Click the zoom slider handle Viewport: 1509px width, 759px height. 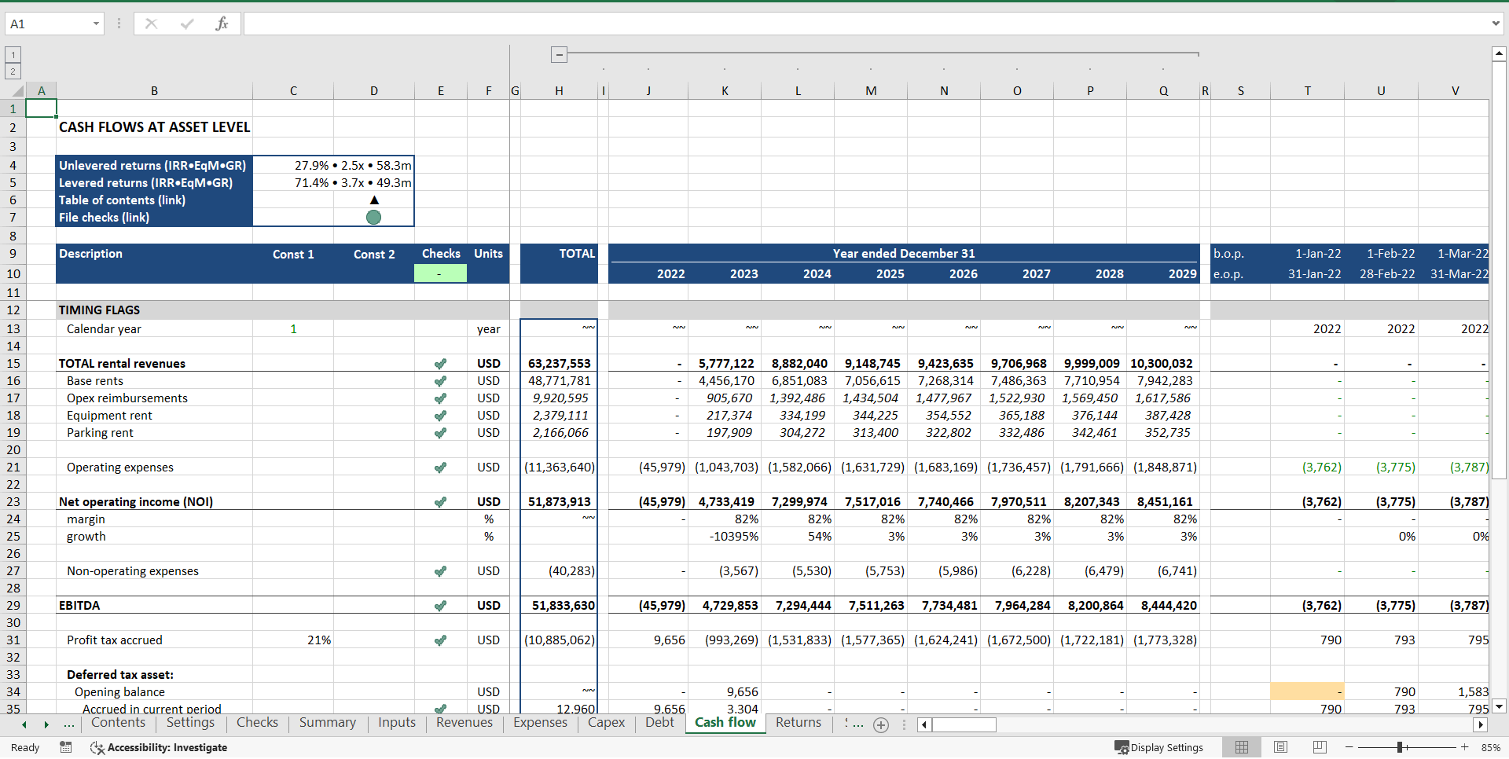(1400, 747)
